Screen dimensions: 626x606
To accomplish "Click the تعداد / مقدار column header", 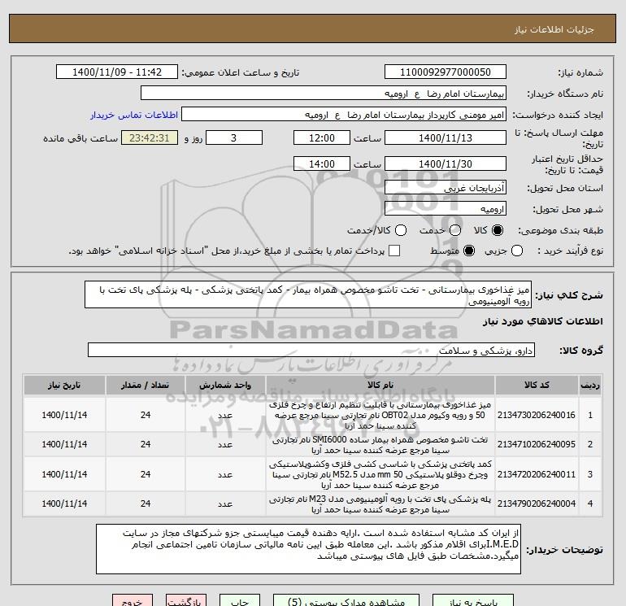I will (146, 385).
